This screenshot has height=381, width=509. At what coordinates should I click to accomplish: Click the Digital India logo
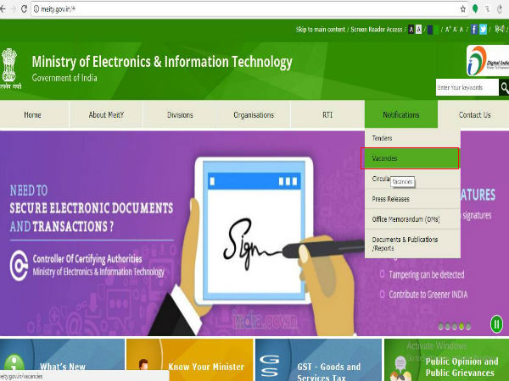[488, 61]
